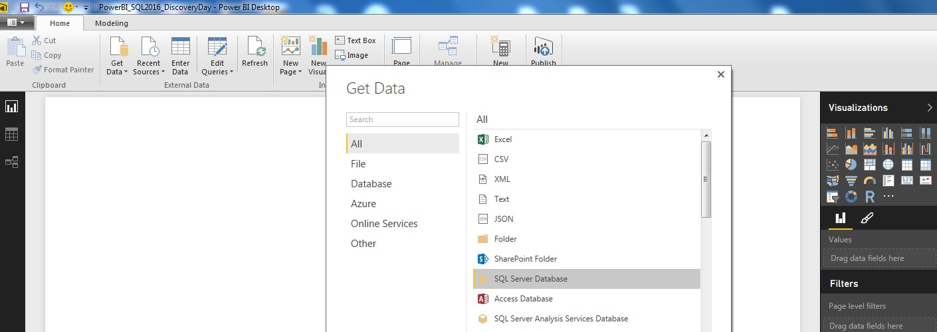Select the Filled map visual

(x=832, y=180)
